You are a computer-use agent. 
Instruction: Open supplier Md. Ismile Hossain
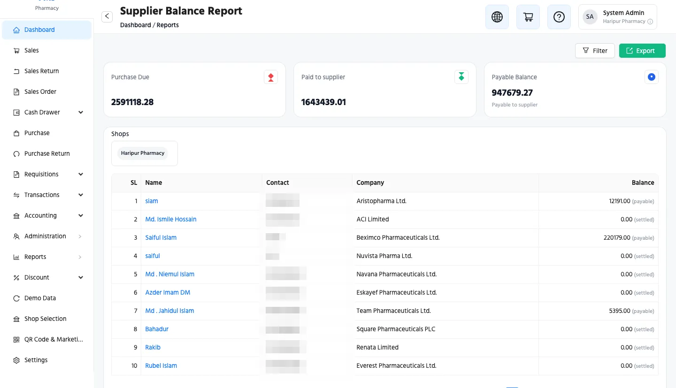[x=171, y=220]
